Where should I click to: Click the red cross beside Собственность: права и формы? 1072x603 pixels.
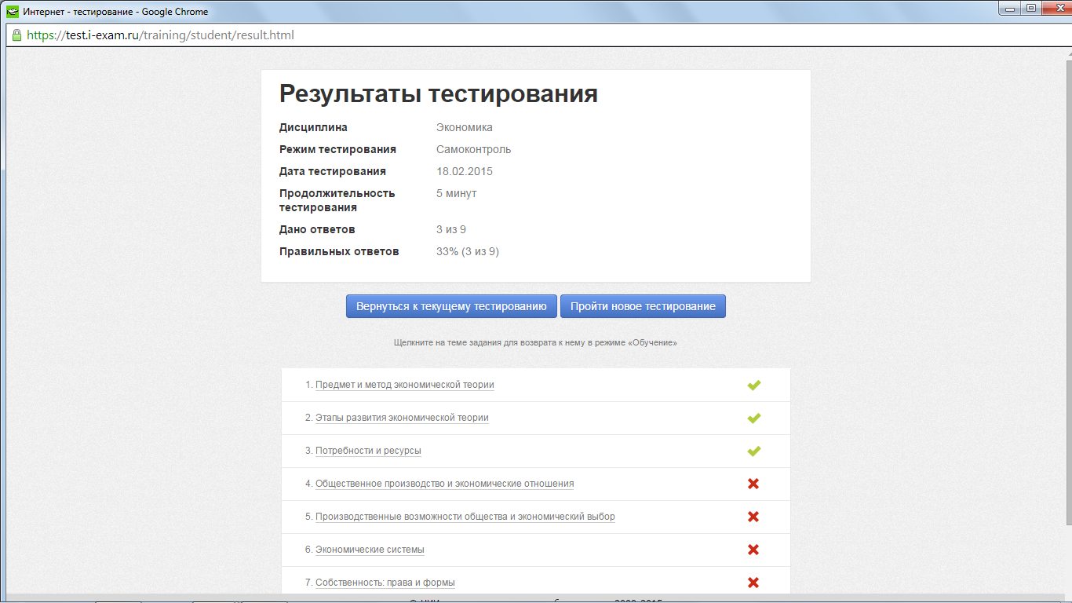coord(753,583)
